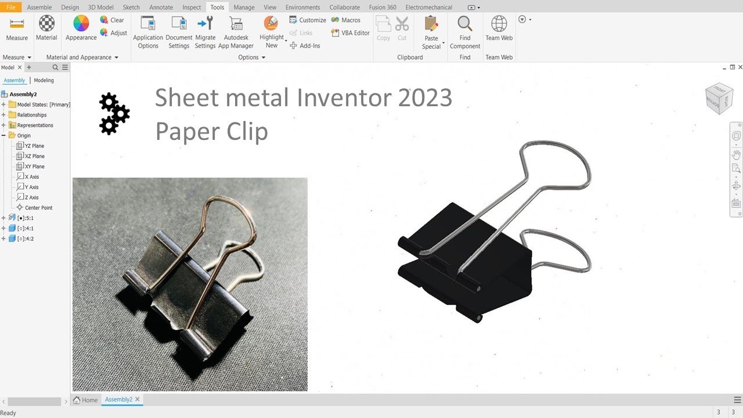This screenshot has height=418, width=743.
Task: Click Look At tool in navigation bar
Action: [736, 203]
